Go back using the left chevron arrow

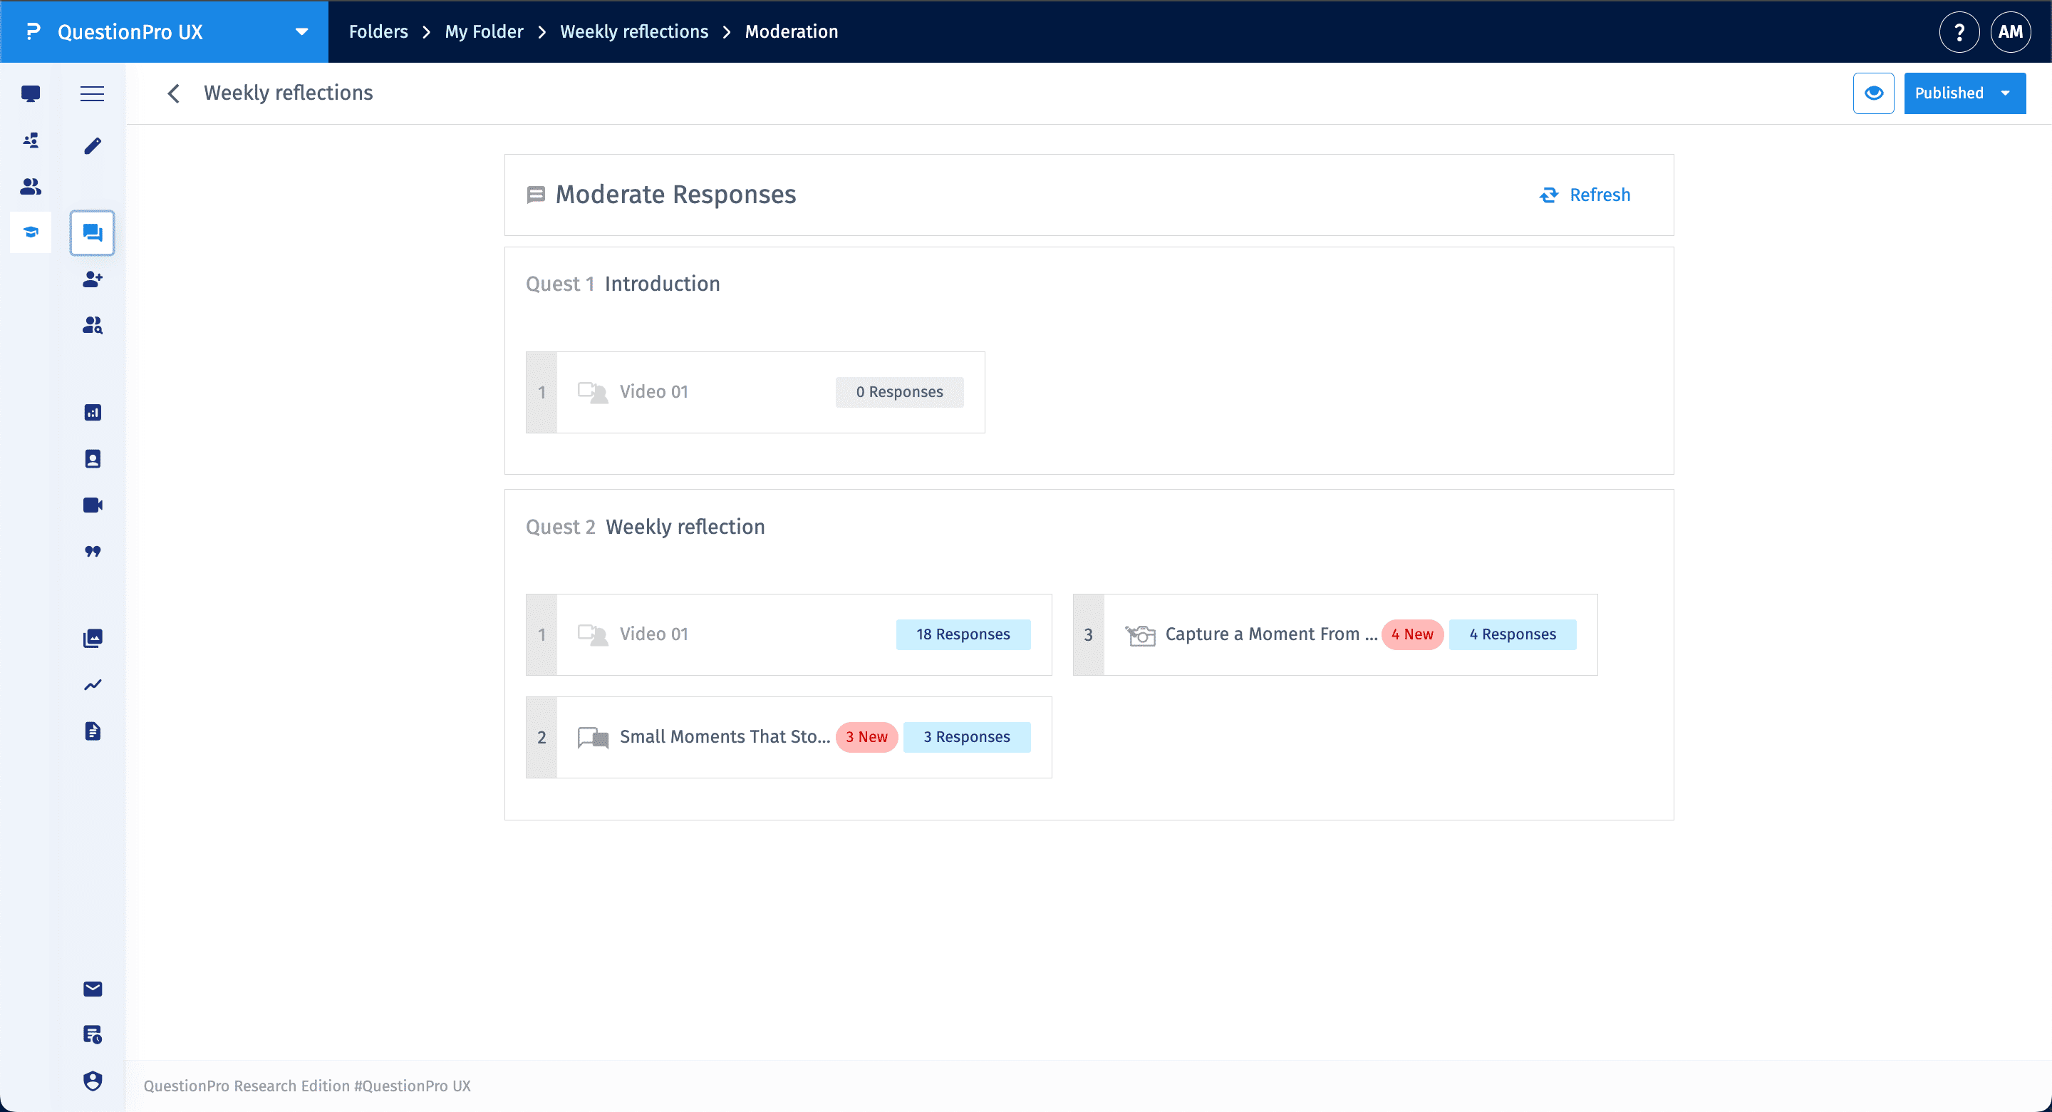pos(174,93)
